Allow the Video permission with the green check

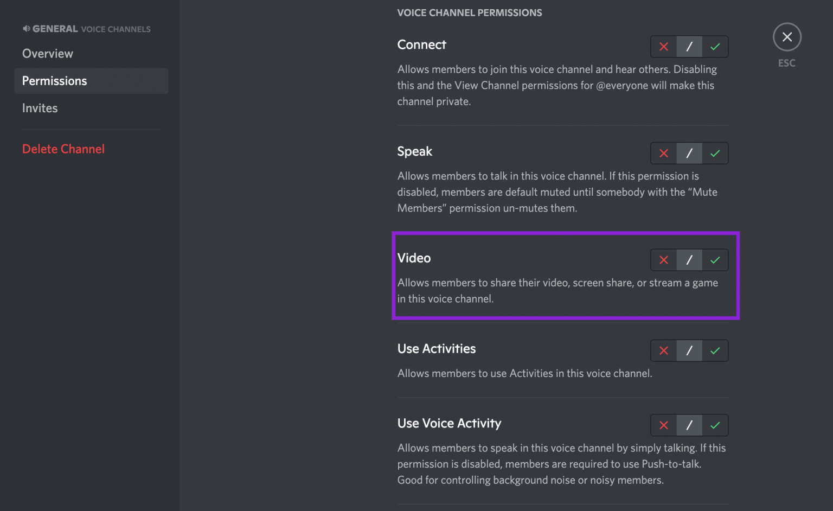715,260
